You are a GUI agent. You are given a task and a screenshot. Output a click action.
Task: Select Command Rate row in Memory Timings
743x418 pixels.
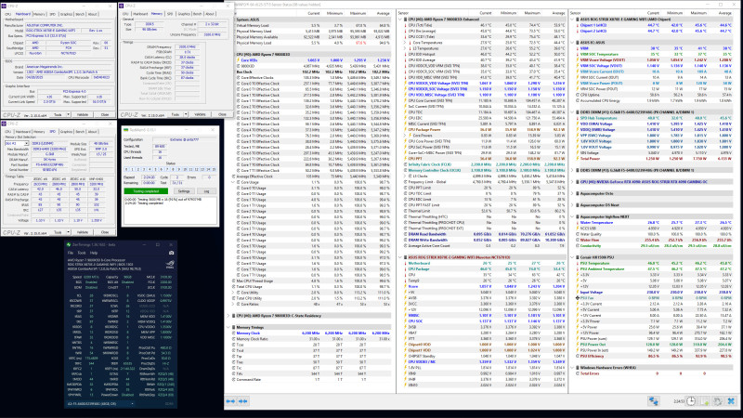point(311,380)
